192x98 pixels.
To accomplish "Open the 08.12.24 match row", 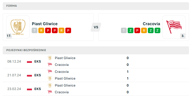I will [x=96, y=61].
